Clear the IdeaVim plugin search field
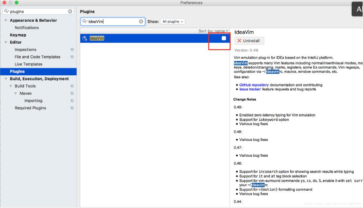363x208 pixels. coord(141,21)
